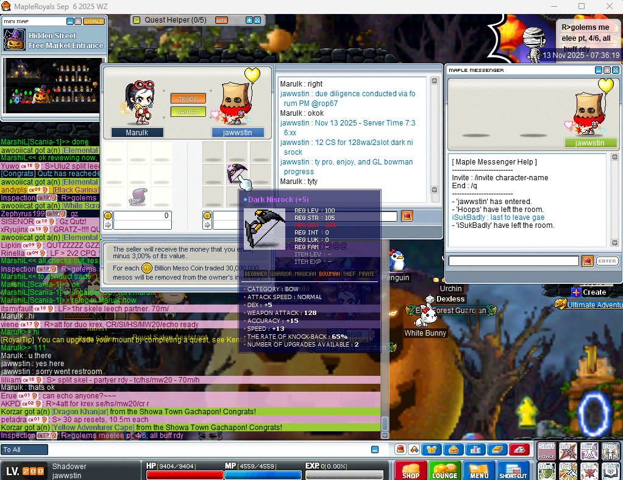Image resolution: width=623 pixels, height=480 pixels.
Task: Click the LOUNGE icon in bottom bar
Action: click(444, 470)
